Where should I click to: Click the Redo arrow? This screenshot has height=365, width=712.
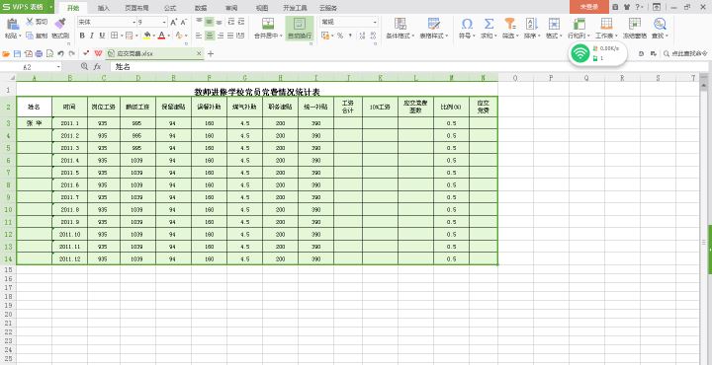[72, 53]
